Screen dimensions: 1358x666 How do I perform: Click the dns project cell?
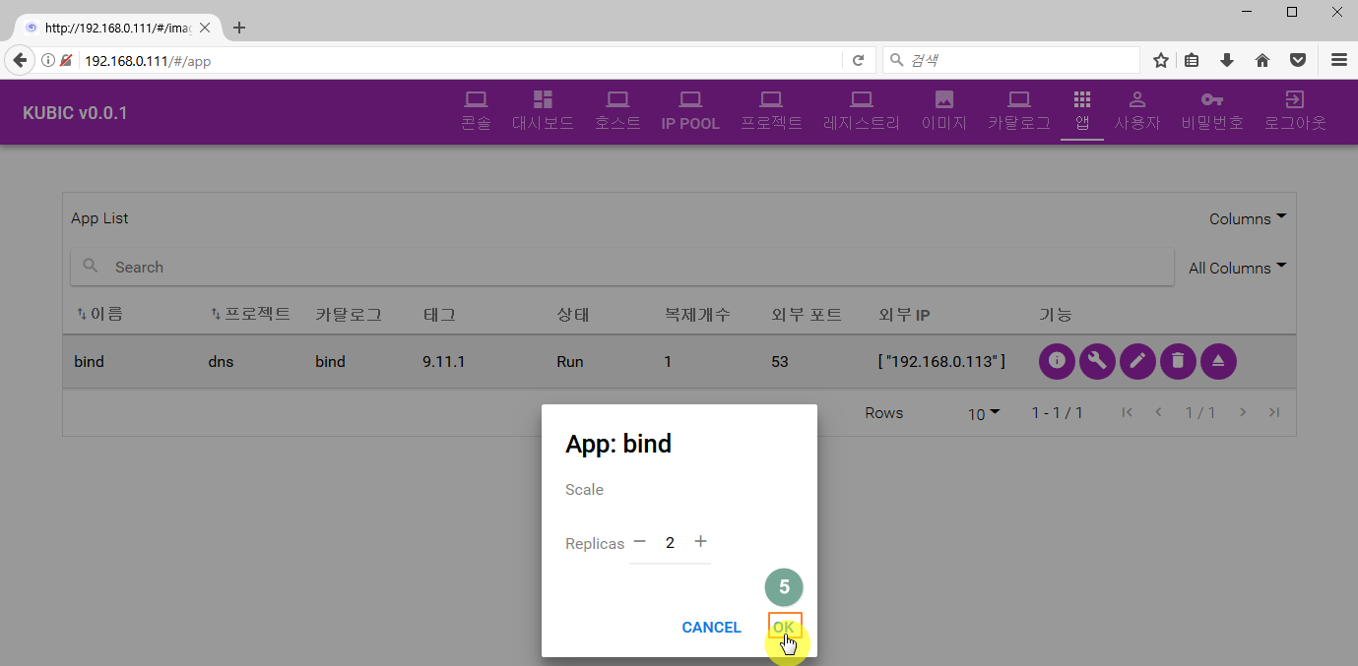[x=221, y=362]
